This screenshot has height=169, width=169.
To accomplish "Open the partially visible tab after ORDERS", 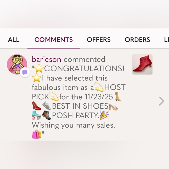I will [x=166, y=40].
